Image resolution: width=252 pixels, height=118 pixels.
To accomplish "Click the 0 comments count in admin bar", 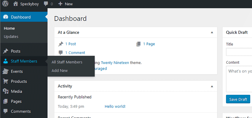I will 52,4.
